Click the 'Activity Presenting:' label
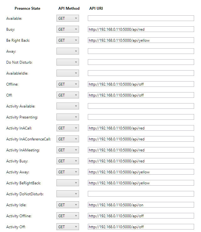The image size is (201, 232). coord(22,117)
